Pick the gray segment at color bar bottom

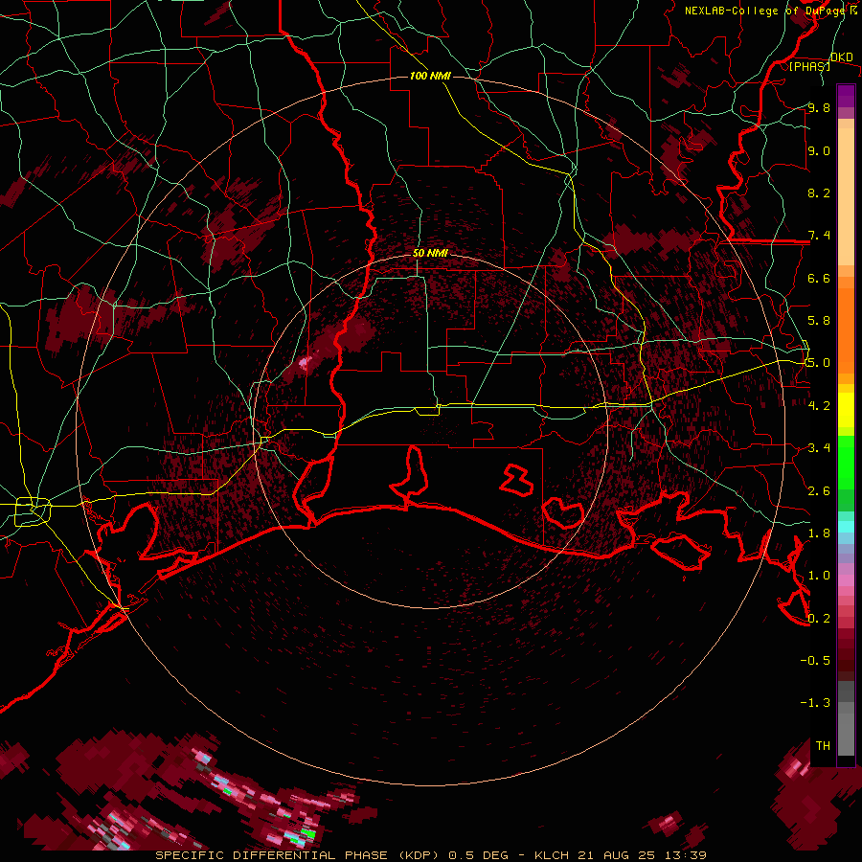pyautogui.click(x=846, y=730)
